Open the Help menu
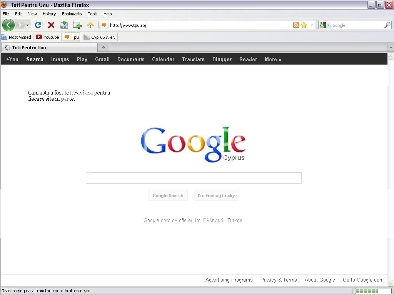394x295 pixels. pos(108,14)
